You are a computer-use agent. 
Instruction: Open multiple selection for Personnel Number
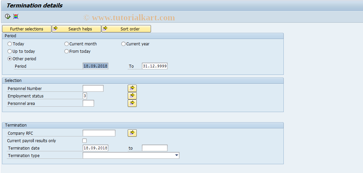click(132, 88)
